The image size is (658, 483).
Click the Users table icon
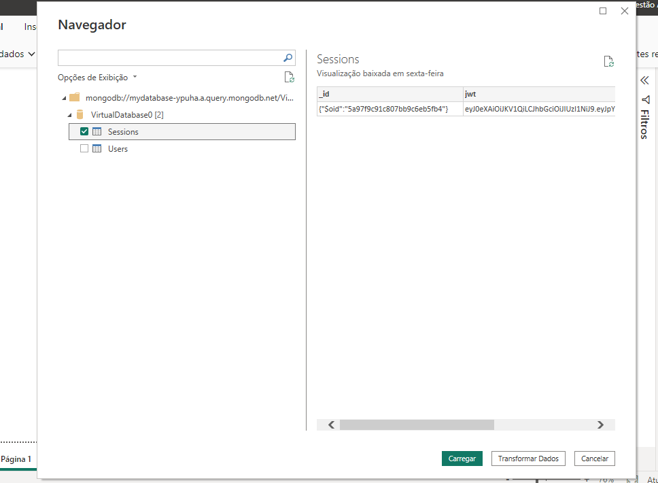point(97,149)
